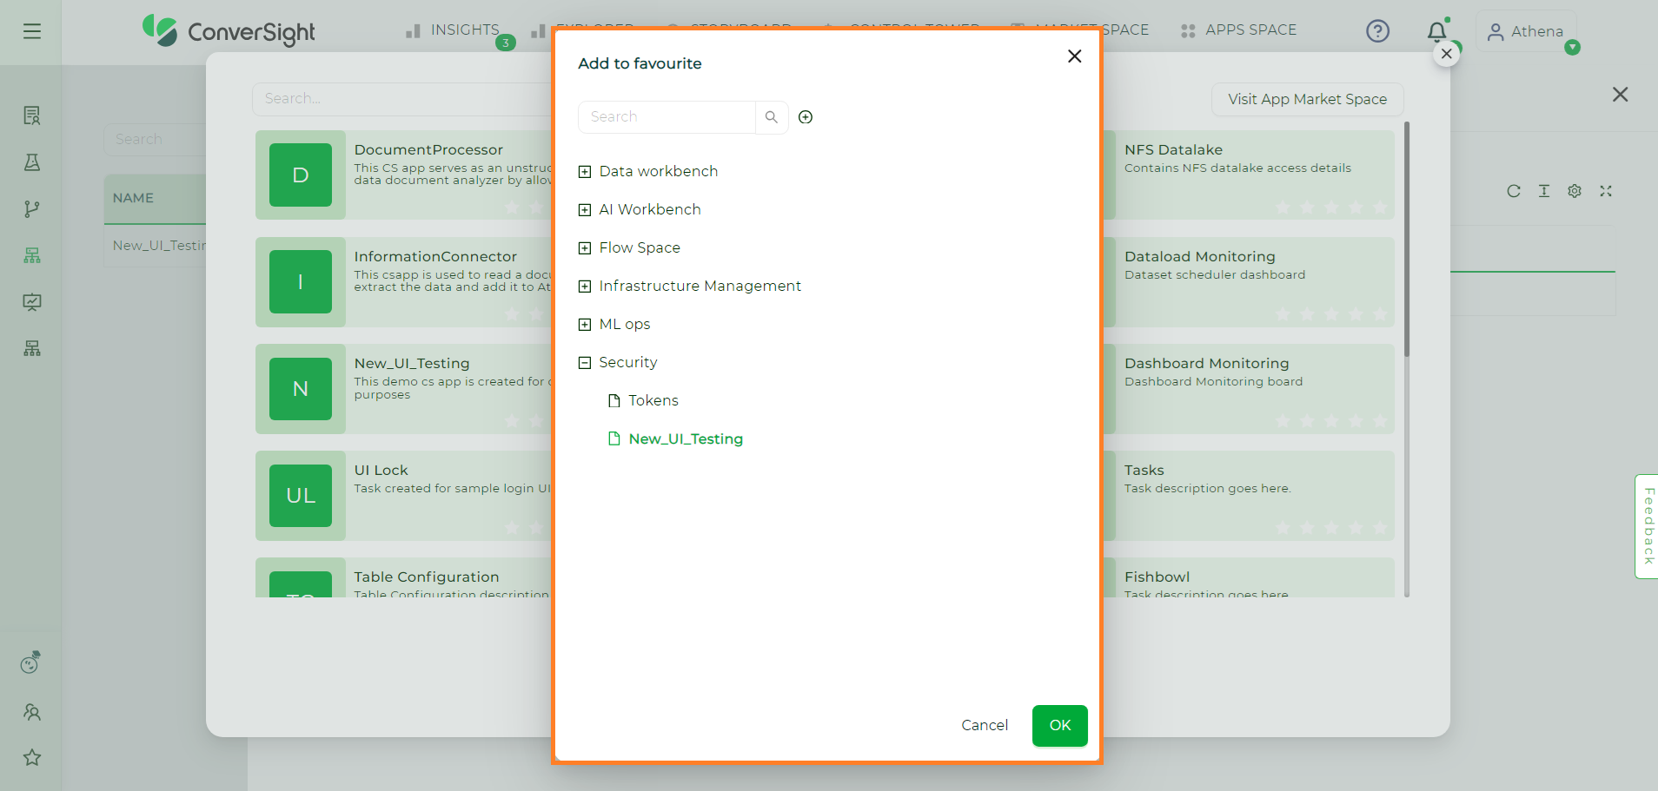Click the apps popup vertical scrollbar

tap(1407, 240)
